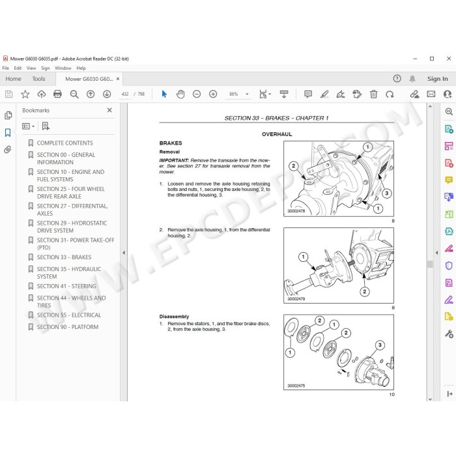Viewport: 456px width, 456px height.
Task: Open the Window menu
Action: pos(63,68)
